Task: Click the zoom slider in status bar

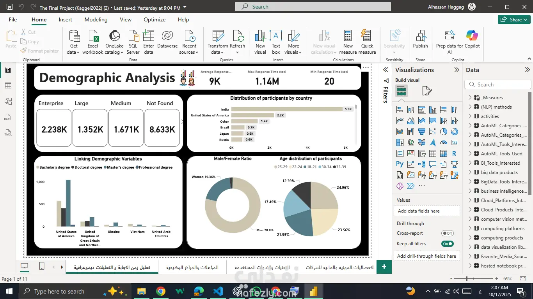Action: pos(466,279)
